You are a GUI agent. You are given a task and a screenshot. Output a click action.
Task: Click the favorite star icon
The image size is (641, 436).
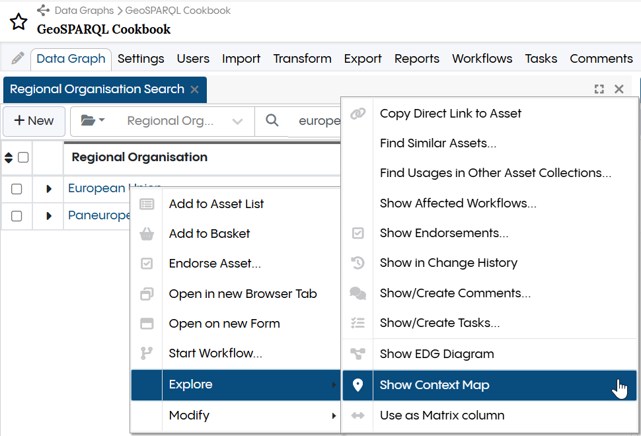point(19,22)
